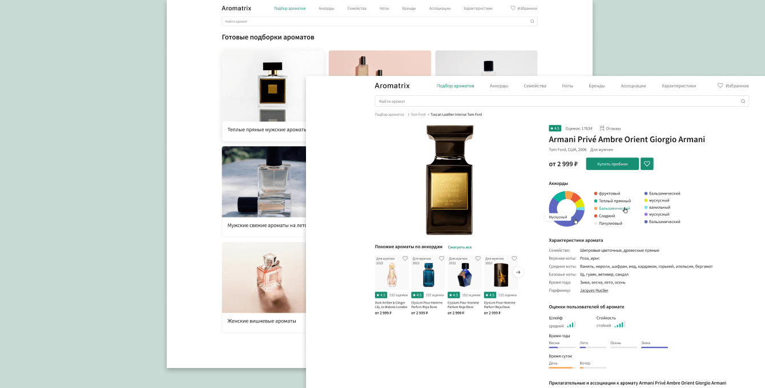Click the Купить пробник button
The width and height of the screenshot is (765, 388).
click(x=612, y=164)
